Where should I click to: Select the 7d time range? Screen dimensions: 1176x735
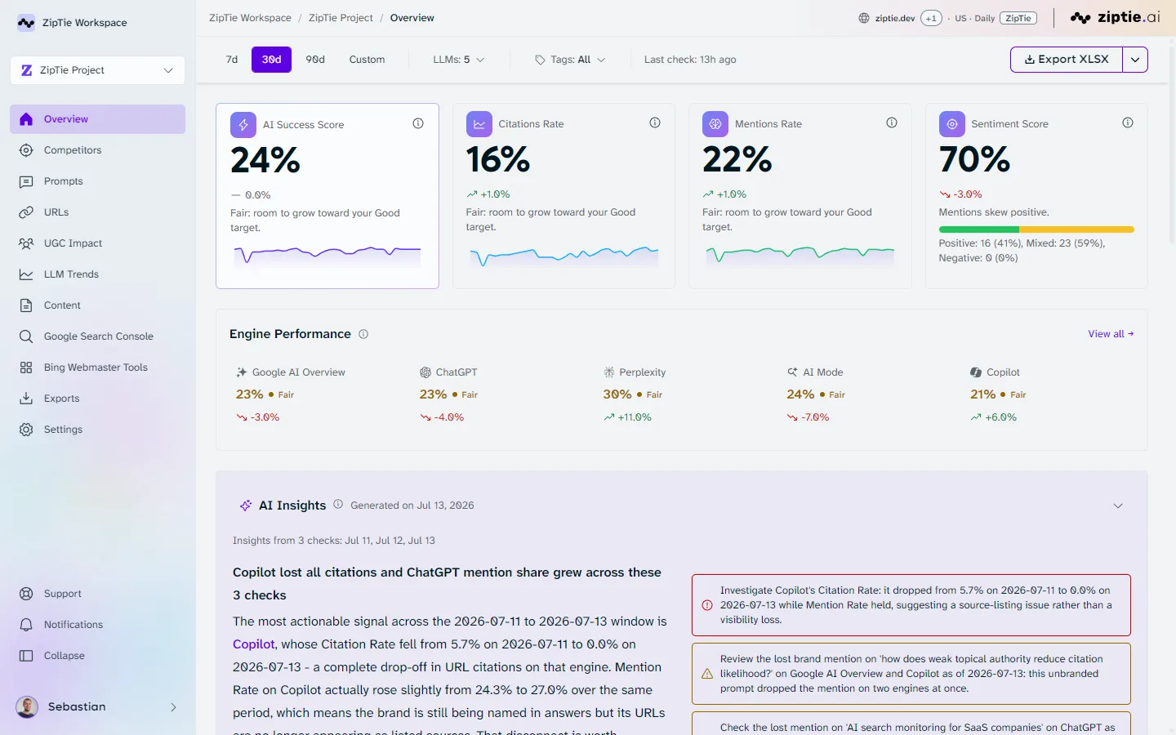pyautogui.click(x=232, y=60)
